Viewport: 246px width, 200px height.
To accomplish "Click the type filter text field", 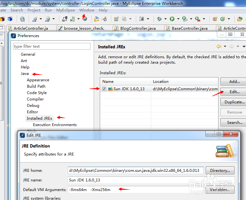I will [x=52, y=46].
